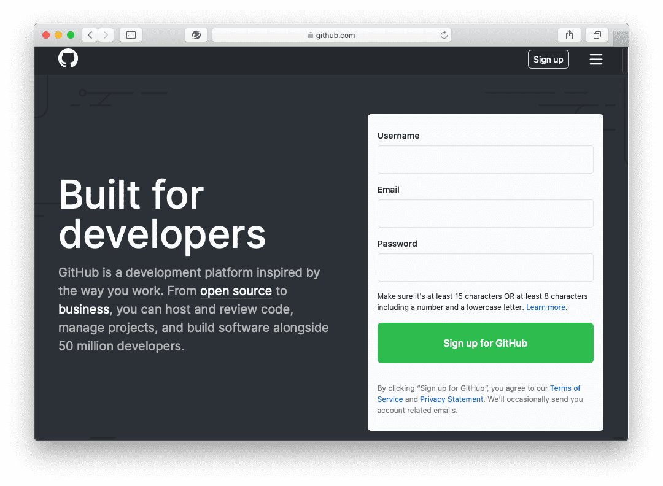Image resolution: width=663 pixels, height=486 pixels.
Task: Click the Username field label
Action: tap(398, 136)
